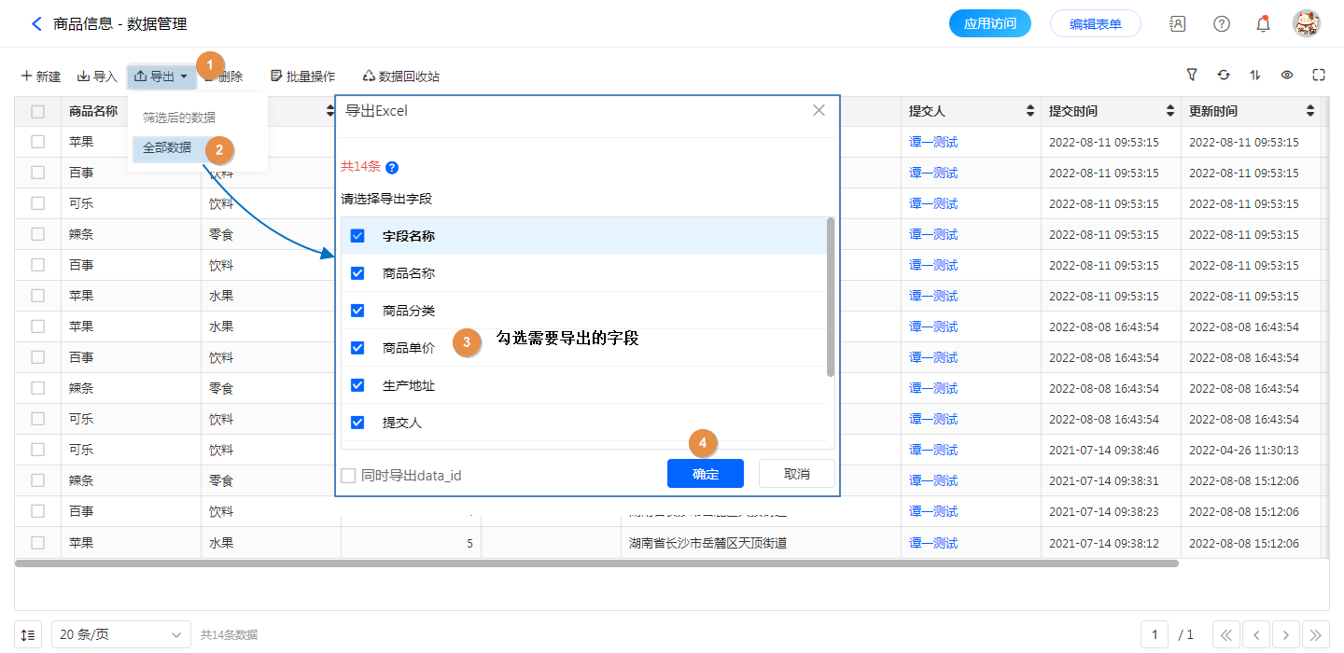The image size is (1344, 653).
Task: Refresh the data table
Action: coord(1224,76)
